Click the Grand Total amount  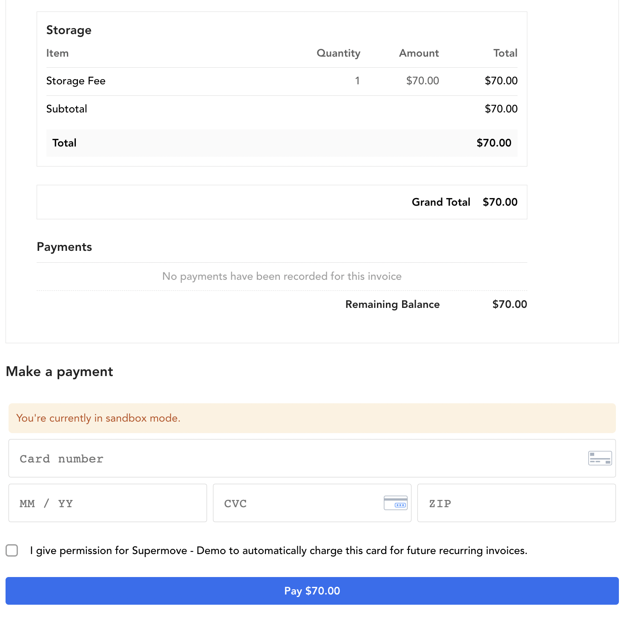[500, 202]
